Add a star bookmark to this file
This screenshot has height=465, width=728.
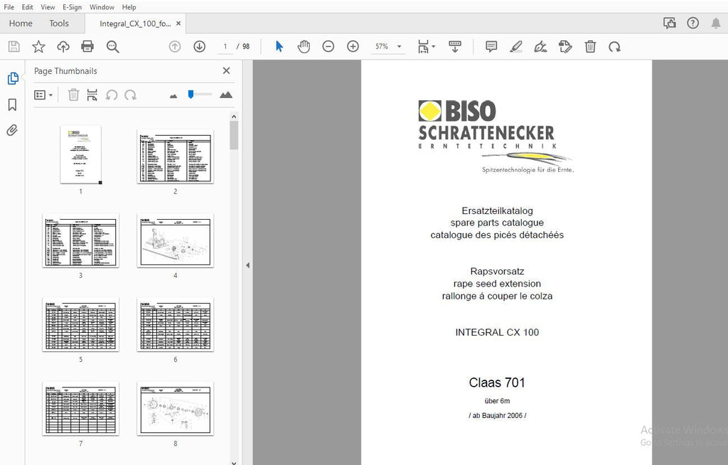[x=38, y=47]
